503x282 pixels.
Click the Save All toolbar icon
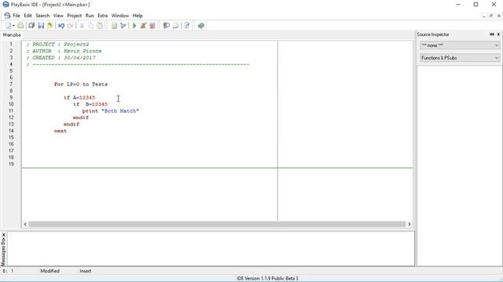pos(31,26)
